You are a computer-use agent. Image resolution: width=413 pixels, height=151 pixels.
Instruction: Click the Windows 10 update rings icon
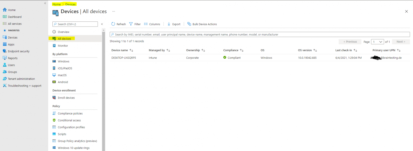pyautogui.click(x=54, y=148)
